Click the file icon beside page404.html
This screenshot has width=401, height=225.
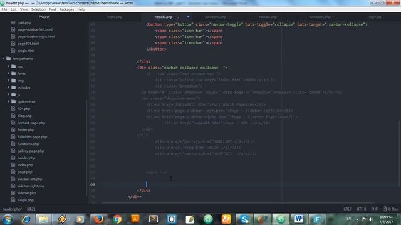point(13,43)
